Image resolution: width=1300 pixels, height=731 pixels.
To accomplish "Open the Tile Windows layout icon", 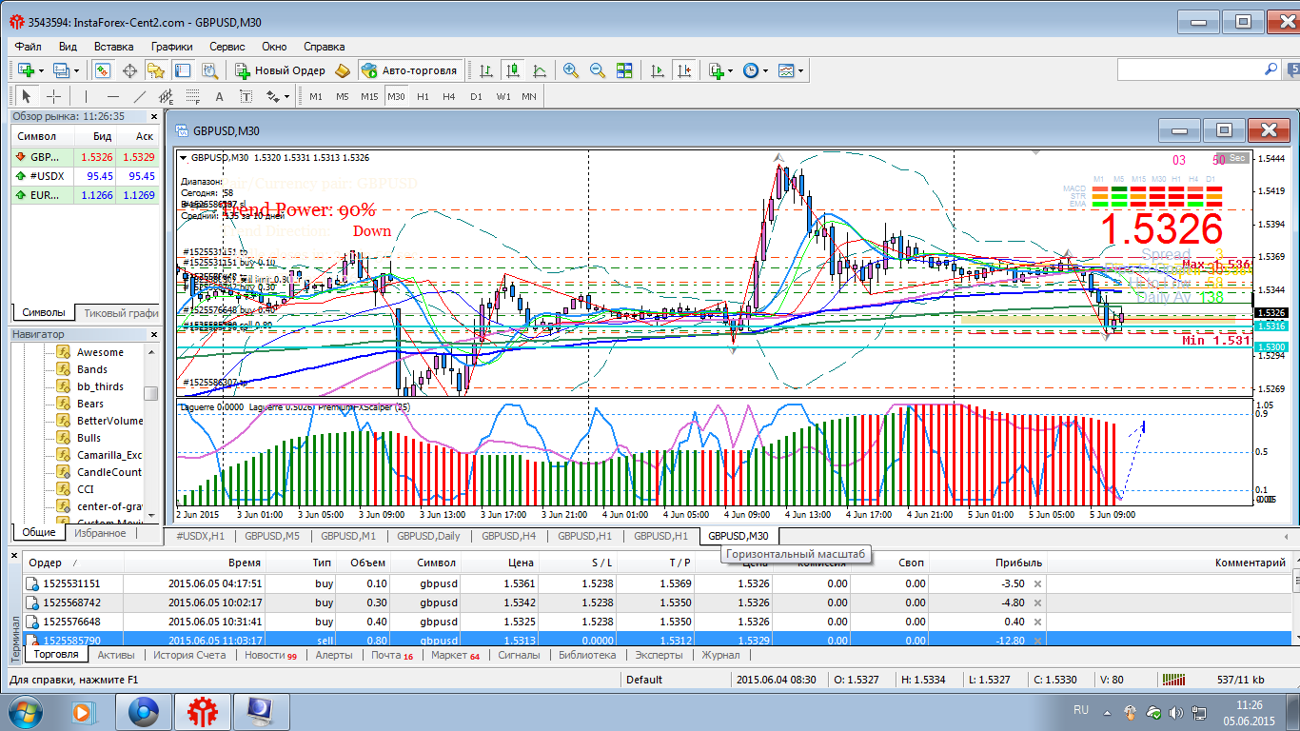I will coord(624,70).
